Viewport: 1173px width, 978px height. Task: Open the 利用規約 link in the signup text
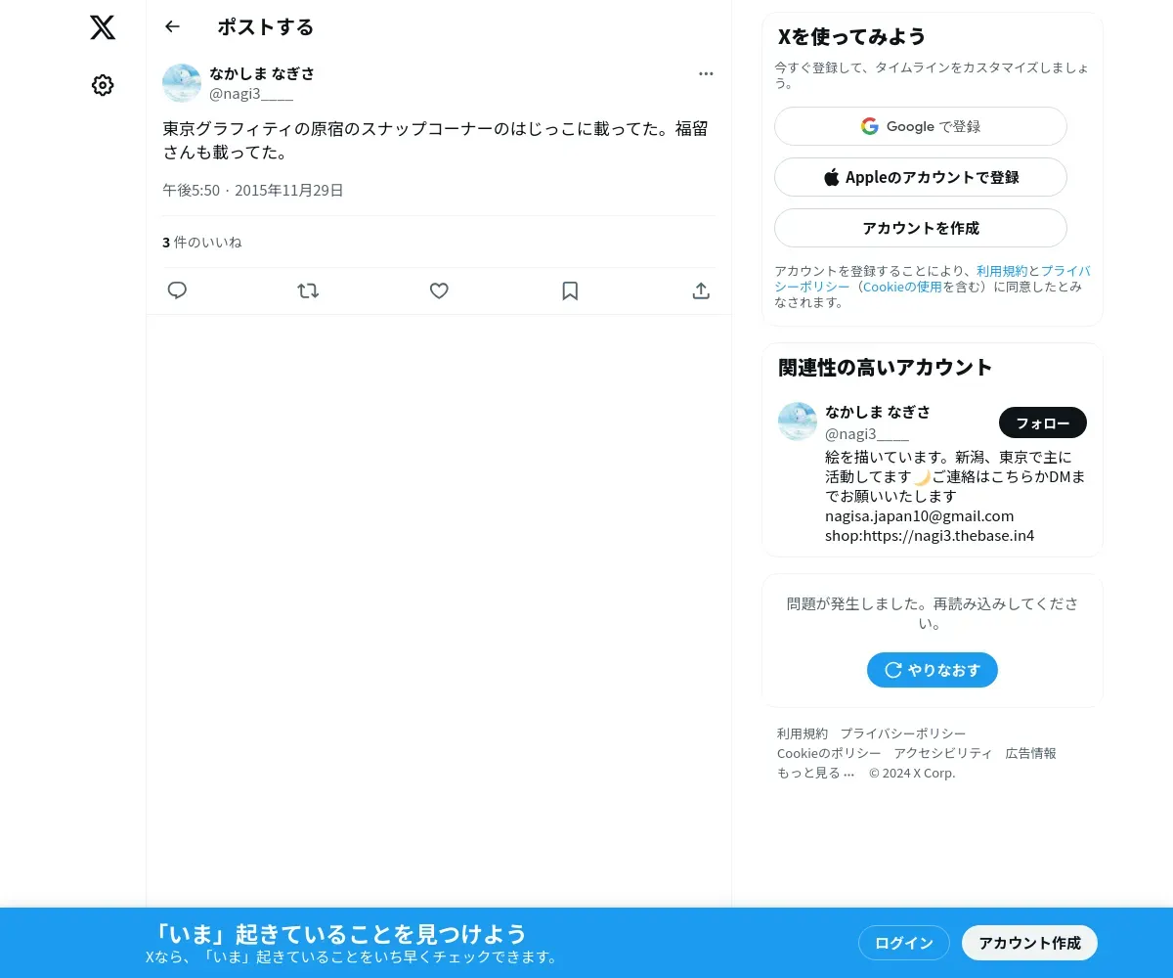[1002, 271]
